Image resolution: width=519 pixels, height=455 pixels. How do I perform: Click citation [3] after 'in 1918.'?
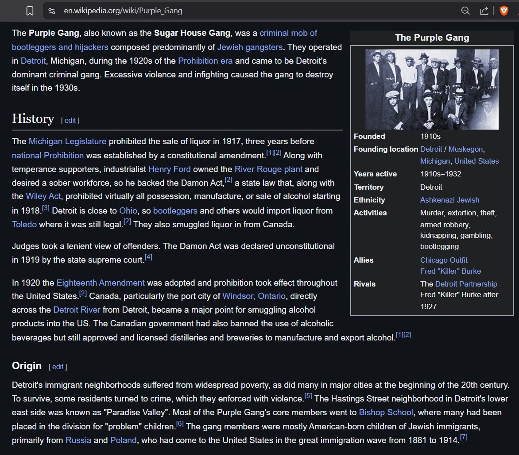tap(46, 208)
